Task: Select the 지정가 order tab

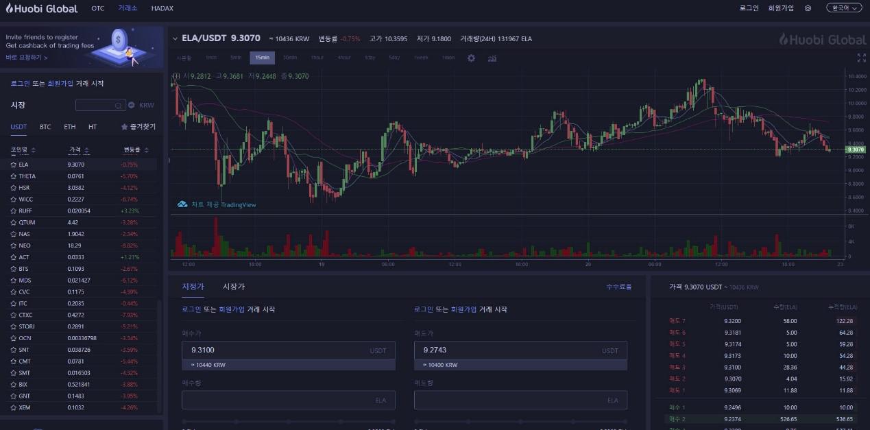Action: click(193, 287)
